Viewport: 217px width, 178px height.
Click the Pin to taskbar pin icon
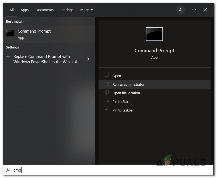pyautogui.click(x=107, y=110)
